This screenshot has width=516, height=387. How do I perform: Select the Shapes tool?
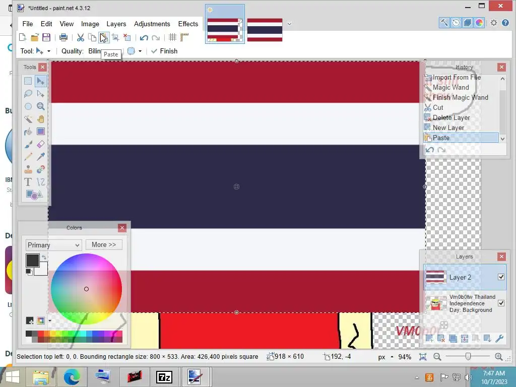click(x=34, y=195)
